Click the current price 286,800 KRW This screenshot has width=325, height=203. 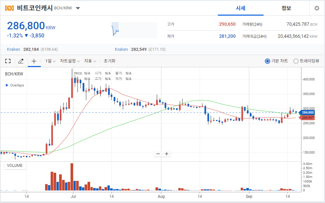point(31,26)
